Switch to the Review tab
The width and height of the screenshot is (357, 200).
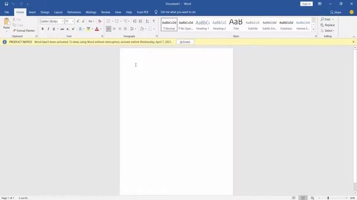[105, 12]
